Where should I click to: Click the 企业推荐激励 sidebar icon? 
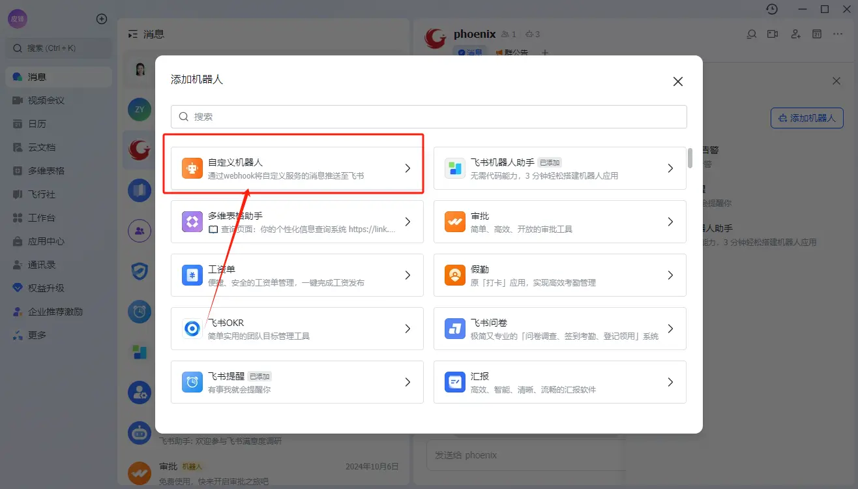(18, 312)
